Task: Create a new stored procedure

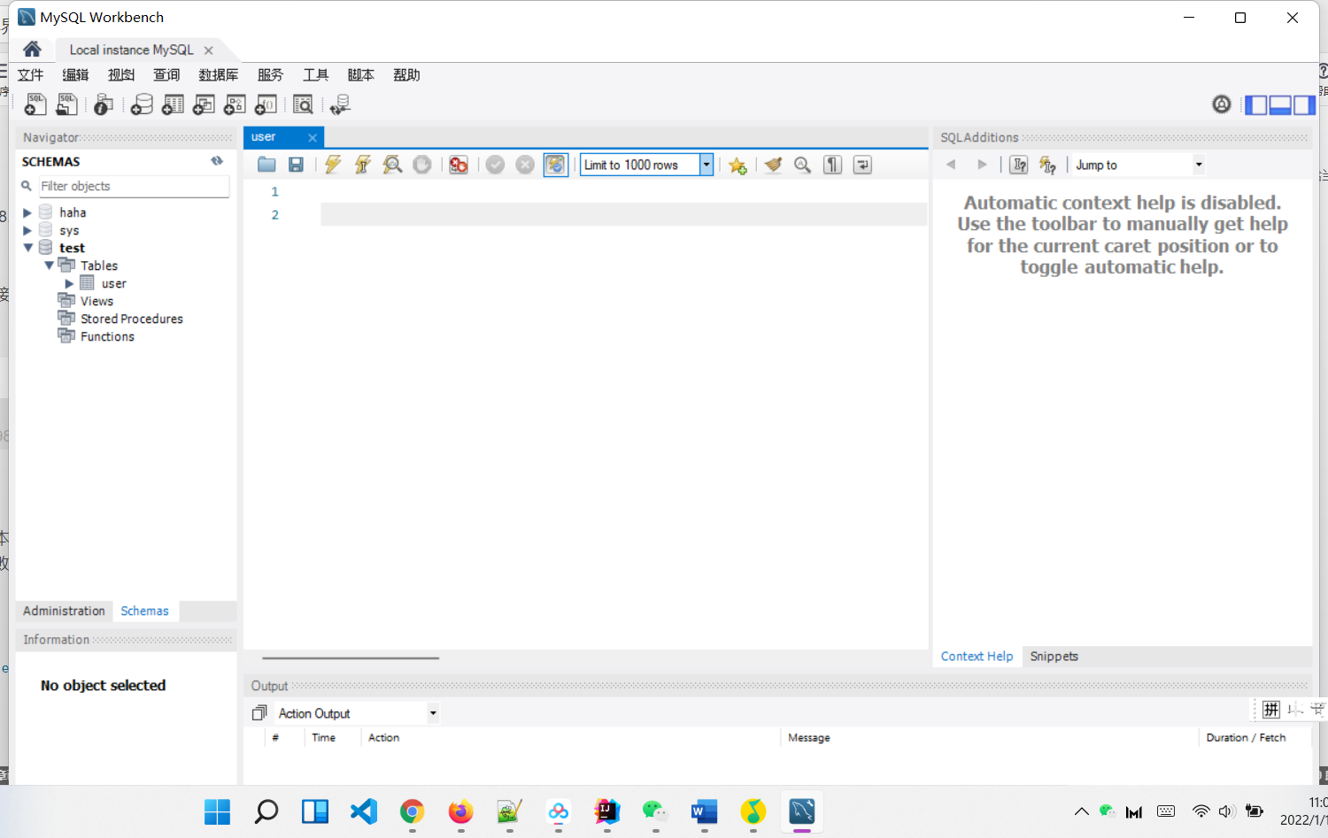Action: pyautogui.click(x=235, y=104)
